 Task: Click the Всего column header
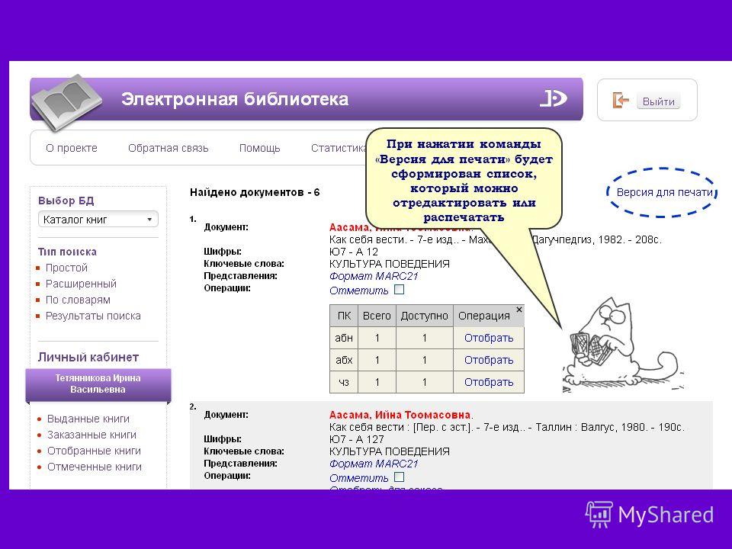377,316
